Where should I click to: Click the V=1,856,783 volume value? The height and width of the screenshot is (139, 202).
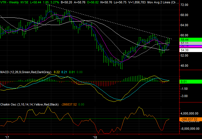(137, 2)
